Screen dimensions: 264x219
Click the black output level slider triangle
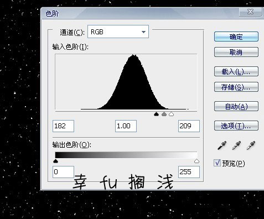click(x=55, y=161)
